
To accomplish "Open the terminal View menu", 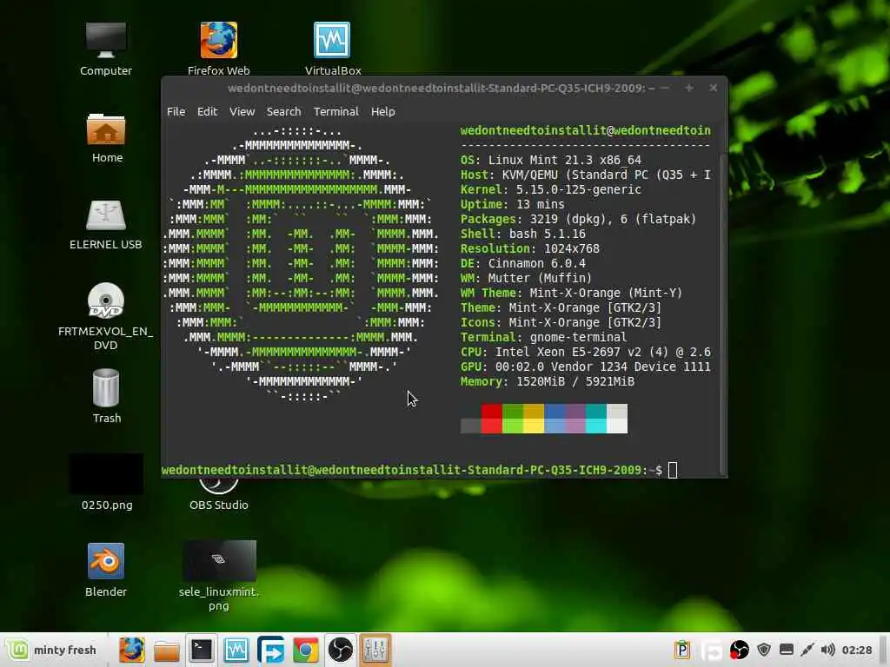I will [x=242, y=112].
